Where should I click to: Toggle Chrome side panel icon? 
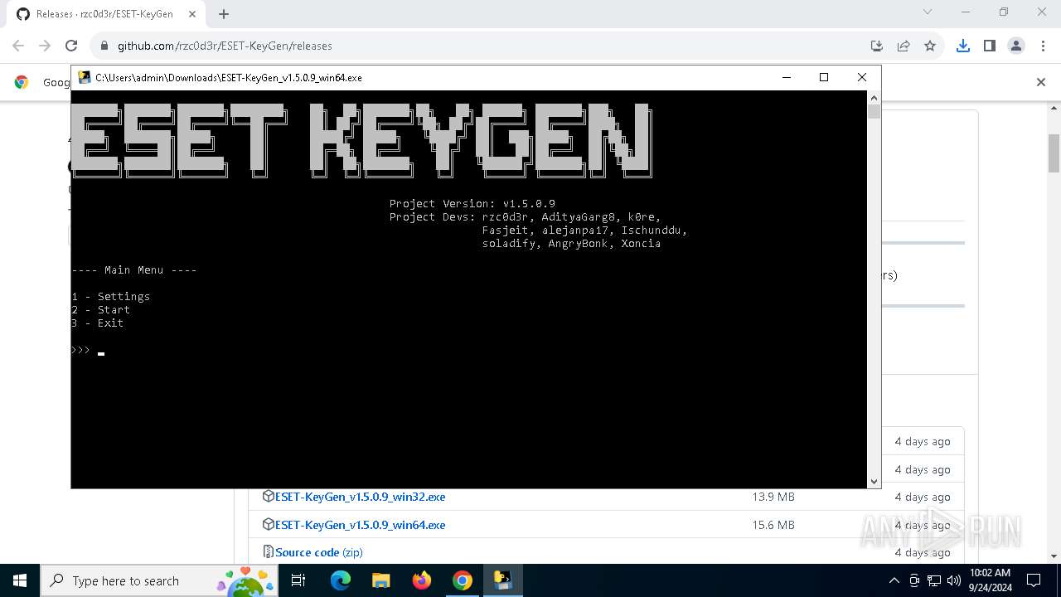pos(989,46)
